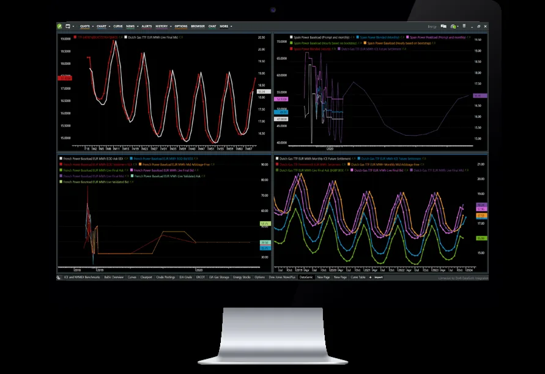Click the settings gear left of page tabs
This screenshot has height=374, width=545.
(x=59, y=277)
